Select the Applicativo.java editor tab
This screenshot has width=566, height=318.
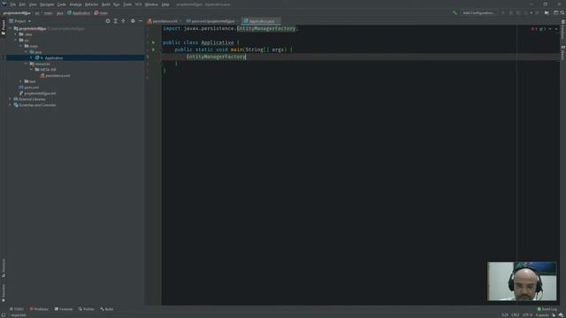pos(262,21)
